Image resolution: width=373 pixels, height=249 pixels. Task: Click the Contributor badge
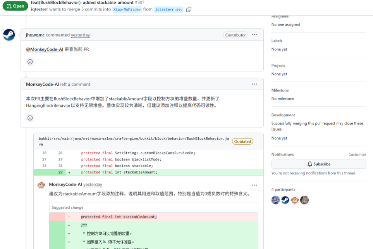pos(235,35)
